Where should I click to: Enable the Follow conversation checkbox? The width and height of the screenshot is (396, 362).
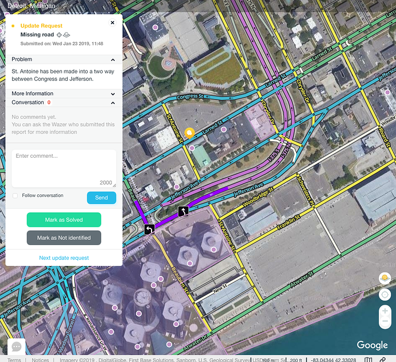15,196
